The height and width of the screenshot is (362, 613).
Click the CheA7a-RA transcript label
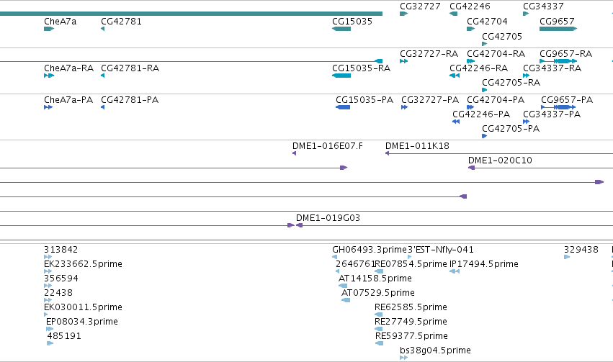(x=69, y=68)
